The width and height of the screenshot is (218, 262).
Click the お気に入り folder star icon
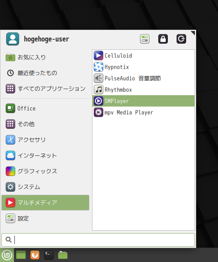tap(10, 57)
